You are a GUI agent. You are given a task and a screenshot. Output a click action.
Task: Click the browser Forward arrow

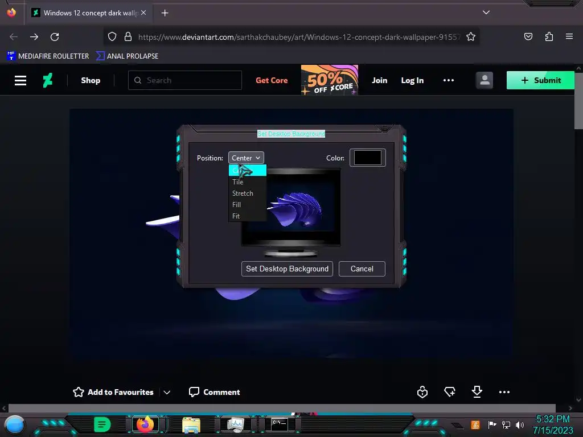pyautogui.click(x=34, y=37)
